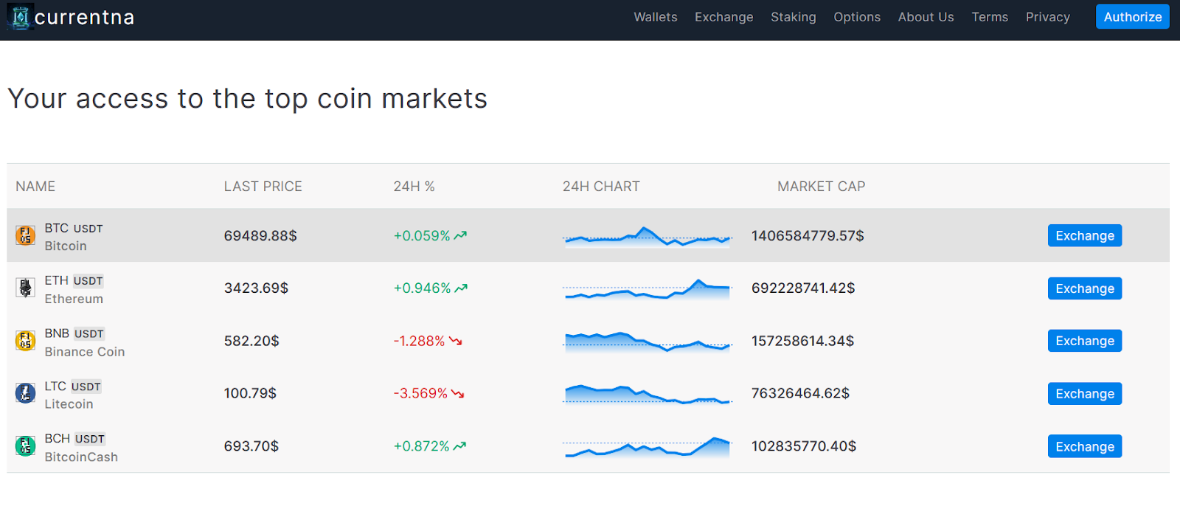Click the -3.569% change value
This screenshot has height=506, width=1180.
(420, 394)
